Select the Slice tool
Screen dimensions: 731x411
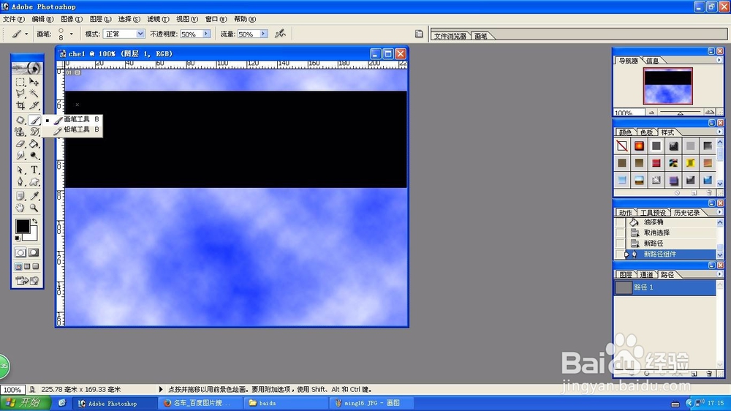34,105
